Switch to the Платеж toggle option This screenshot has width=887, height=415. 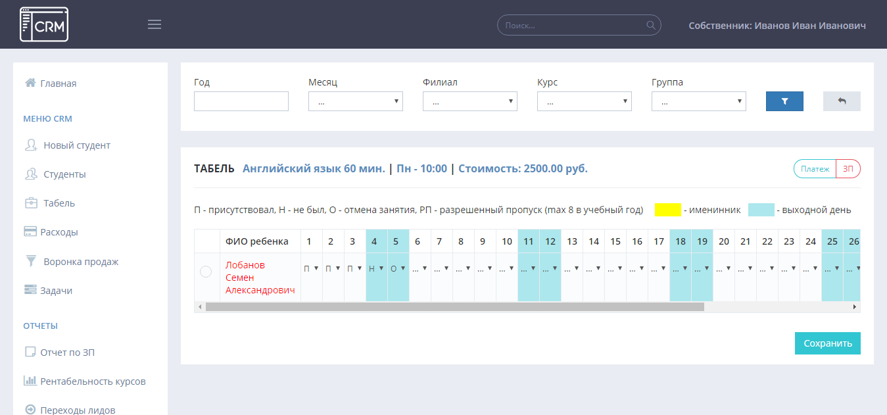(x=815, y=169)
